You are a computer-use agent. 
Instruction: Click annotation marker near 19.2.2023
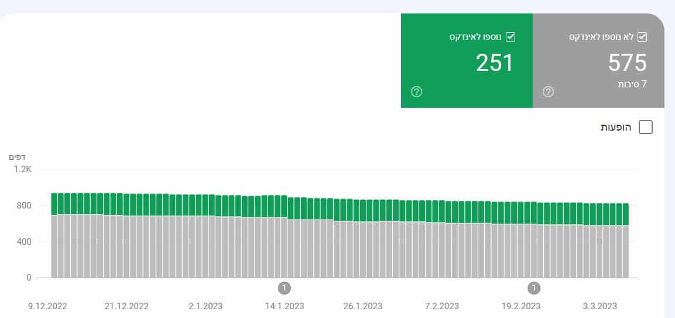click(x=534, y=288)
